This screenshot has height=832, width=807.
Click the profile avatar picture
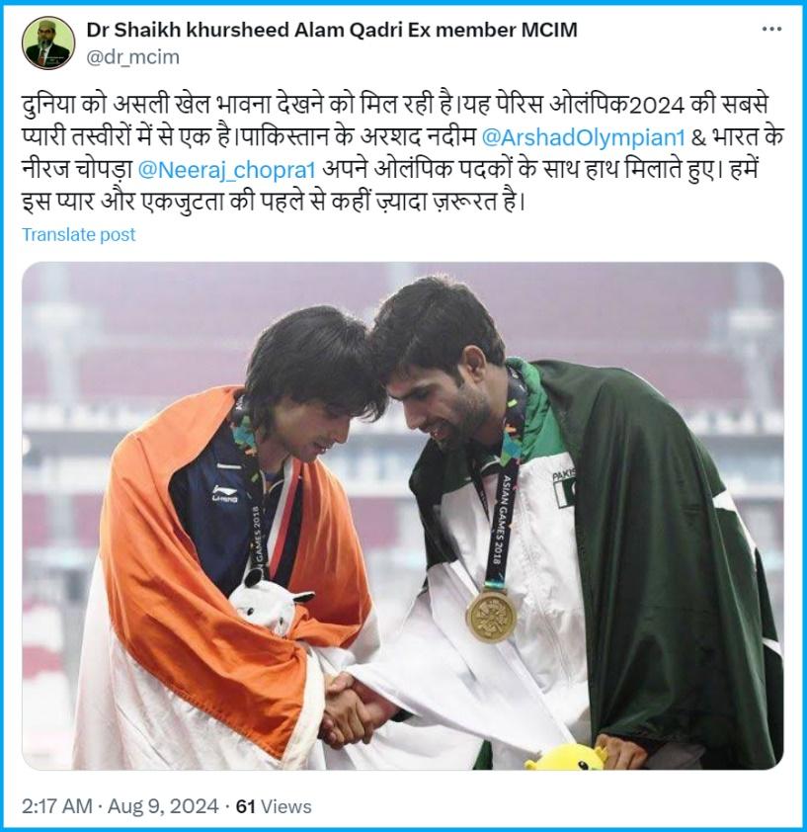[x=48, y=42]
